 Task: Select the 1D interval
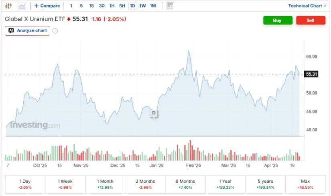point(132,6)
